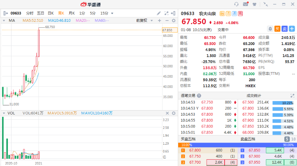Click the blue 卖 sell button
This screenshot has height=166, width=297.
pyautogui.click(x=284, y=29)
